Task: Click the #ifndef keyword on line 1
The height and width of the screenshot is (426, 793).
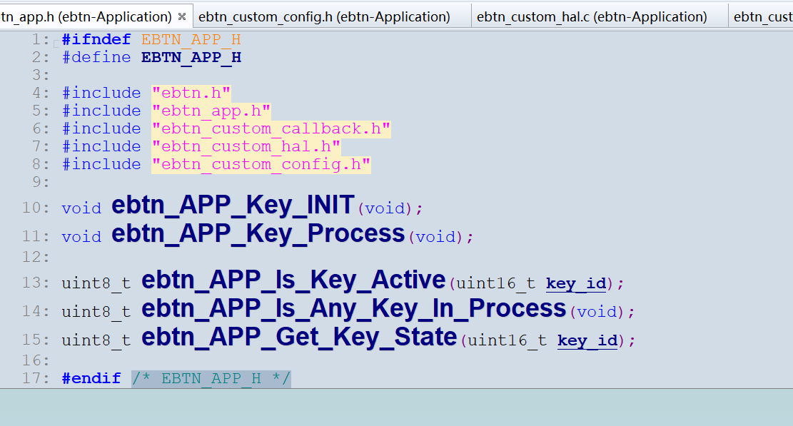Action: click(96, 39)
